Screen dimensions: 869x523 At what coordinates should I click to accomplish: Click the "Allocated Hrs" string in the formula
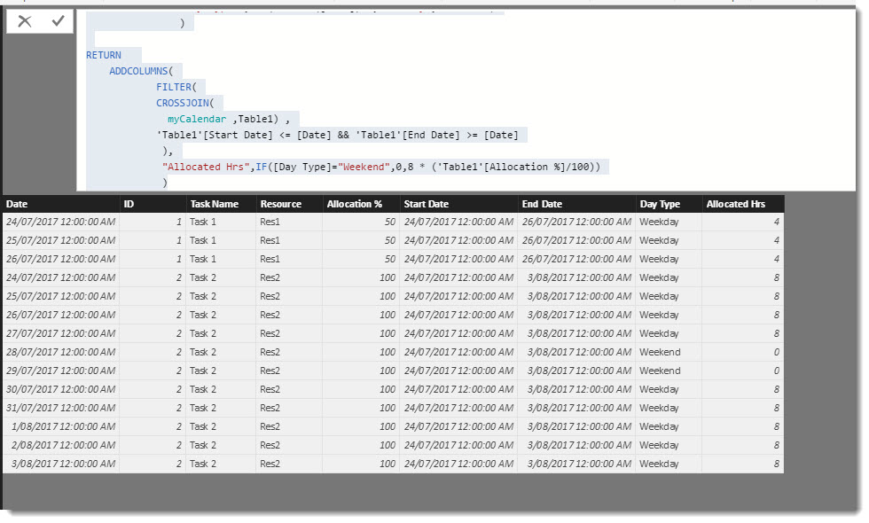click(x=206, y=167)
